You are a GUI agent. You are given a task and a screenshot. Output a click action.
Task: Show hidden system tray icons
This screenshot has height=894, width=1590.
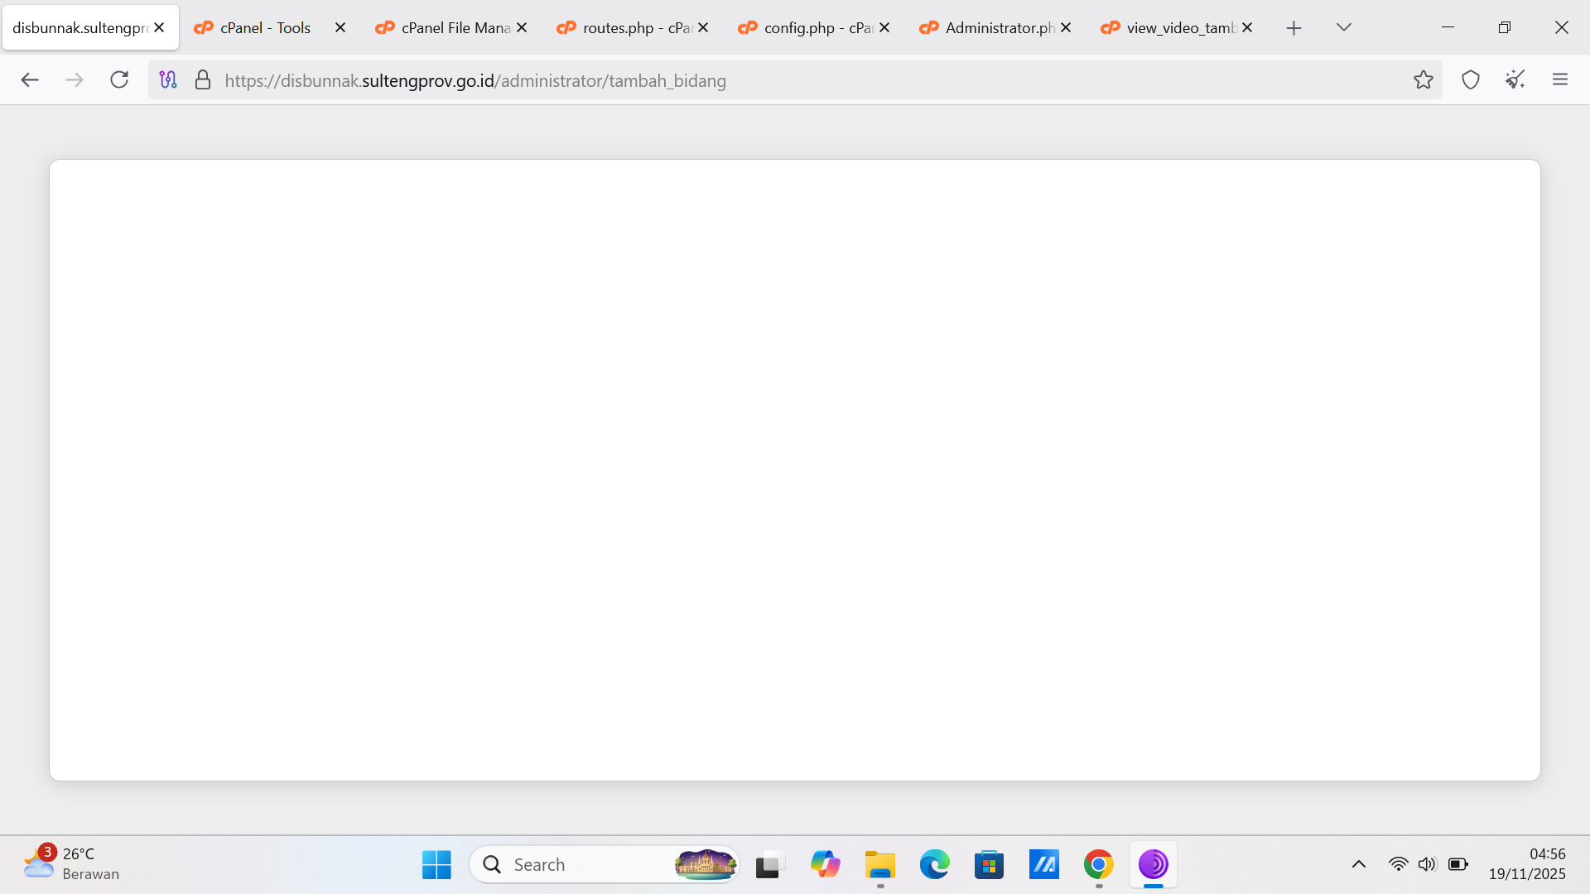tap(1358, 864)
